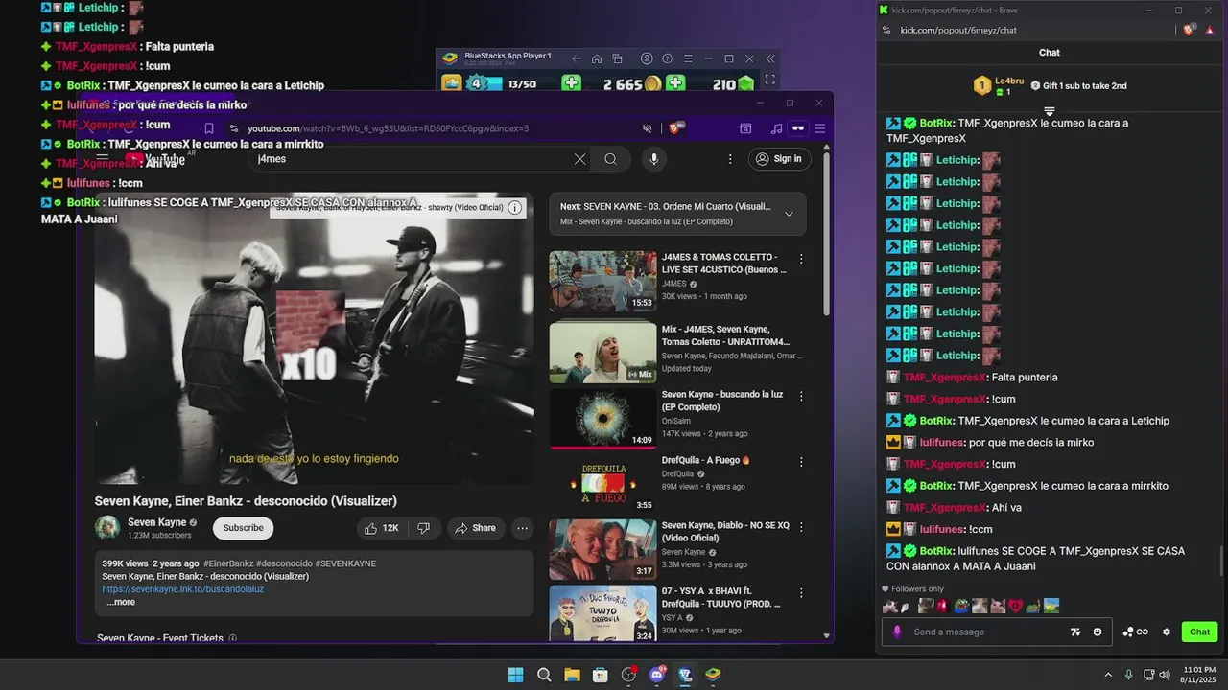Click the #EinerBankz hashtag
The height and width of the screenshot is (690, 1228).
pyautogui.click(x=228, y=563)
